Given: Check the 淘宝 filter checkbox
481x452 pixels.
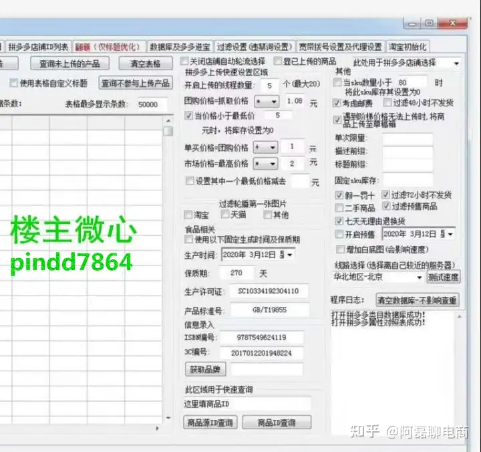Looking at the screenshot, I should click(x=188, y=215).
